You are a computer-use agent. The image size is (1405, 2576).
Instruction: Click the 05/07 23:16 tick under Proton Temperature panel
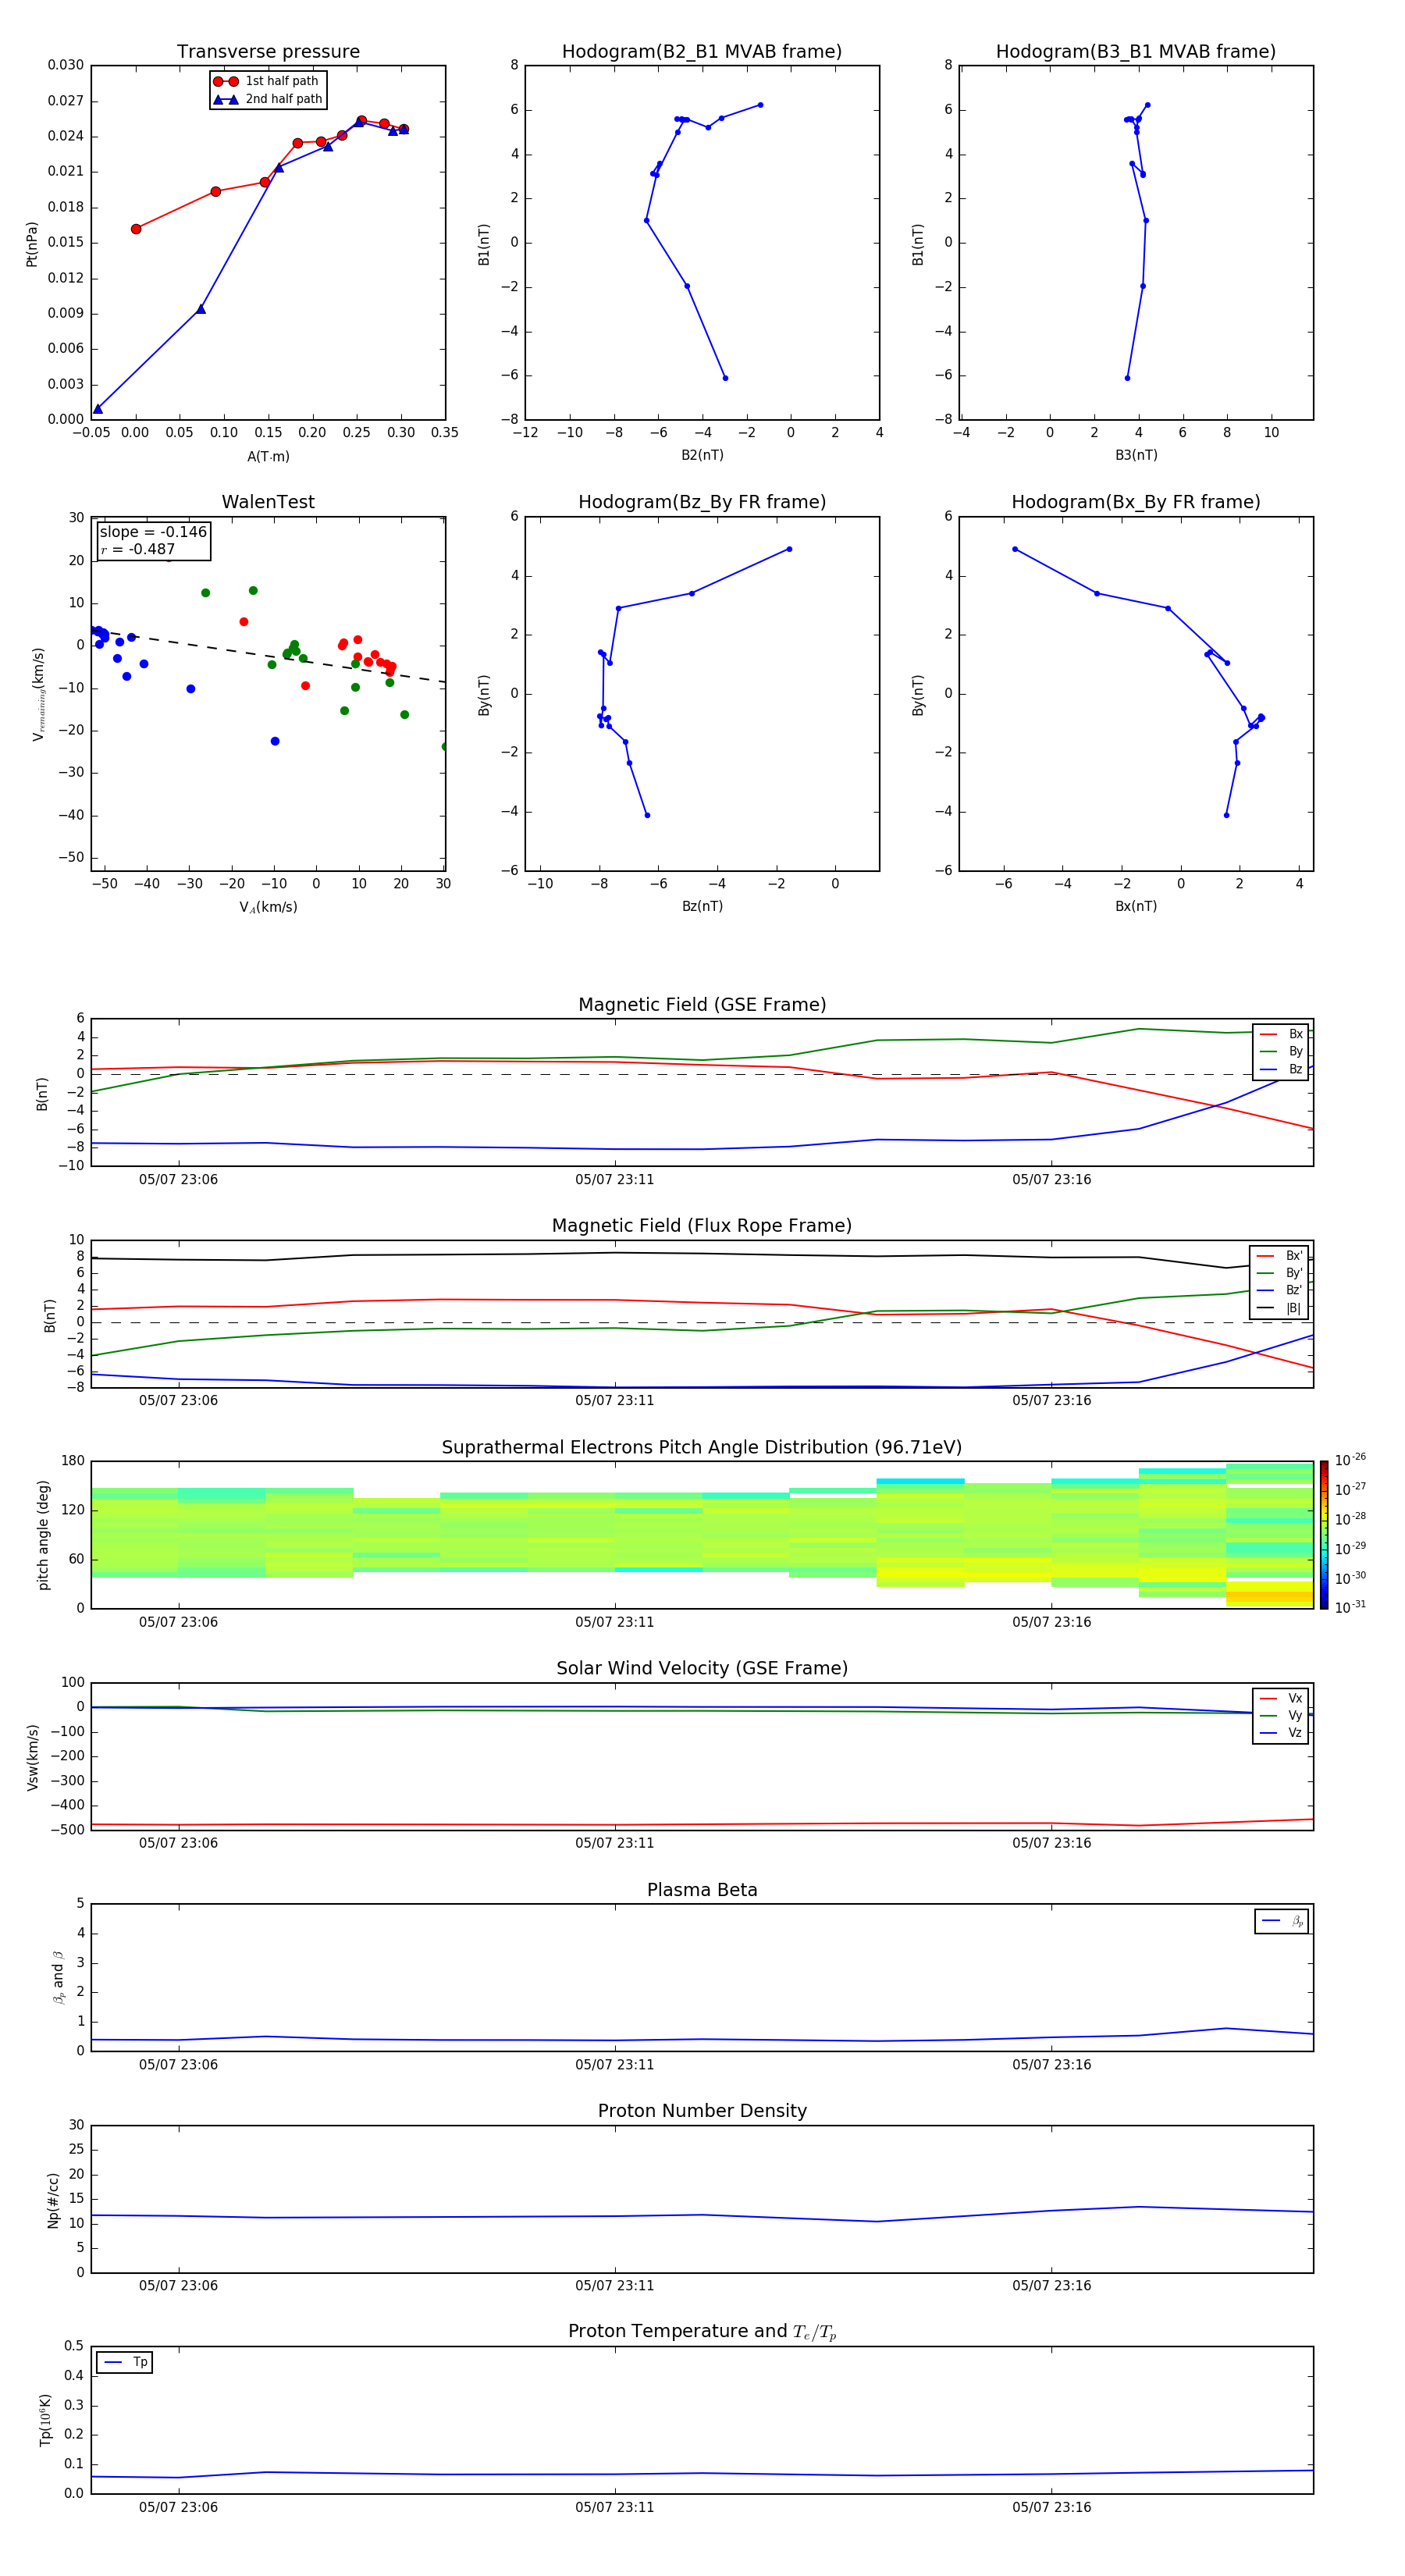coord(1051,2508)
